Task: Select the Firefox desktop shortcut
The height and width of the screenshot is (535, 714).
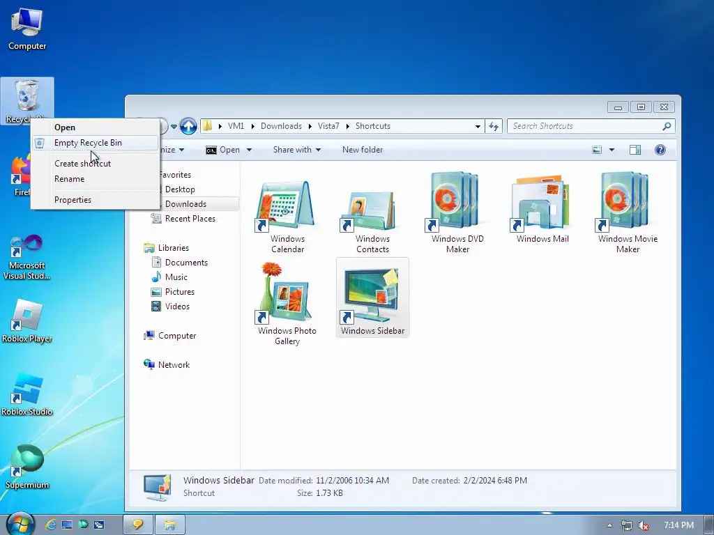Action: click(20, 175)
